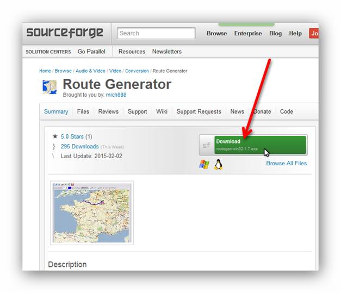The height and width of the screenshot is (293, 341).
Task: Click the Route Generator breadcrumb text
Action: (170, 71)
